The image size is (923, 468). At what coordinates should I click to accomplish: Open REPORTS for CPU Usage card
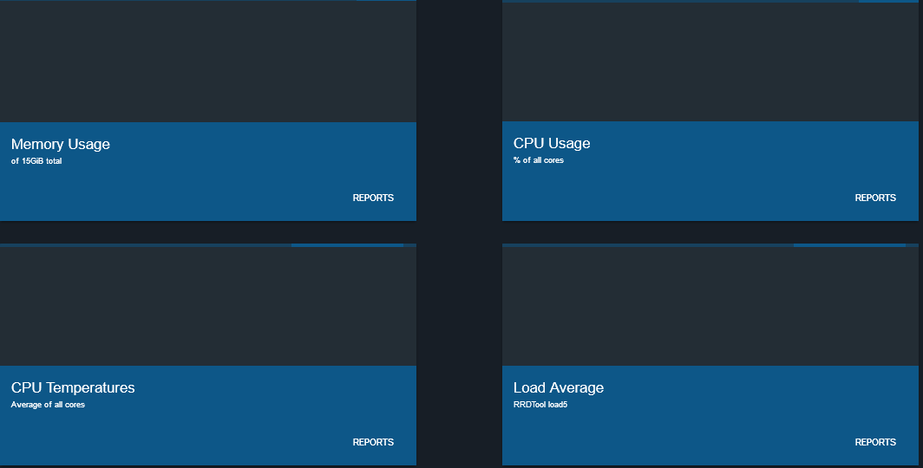[875, 198]
